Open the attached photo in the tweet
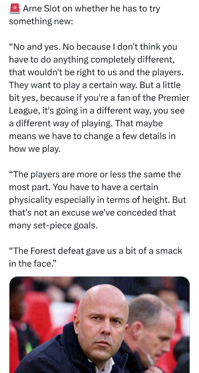Image resolution: width=199 pixels, height=373 pixels. 99,324
